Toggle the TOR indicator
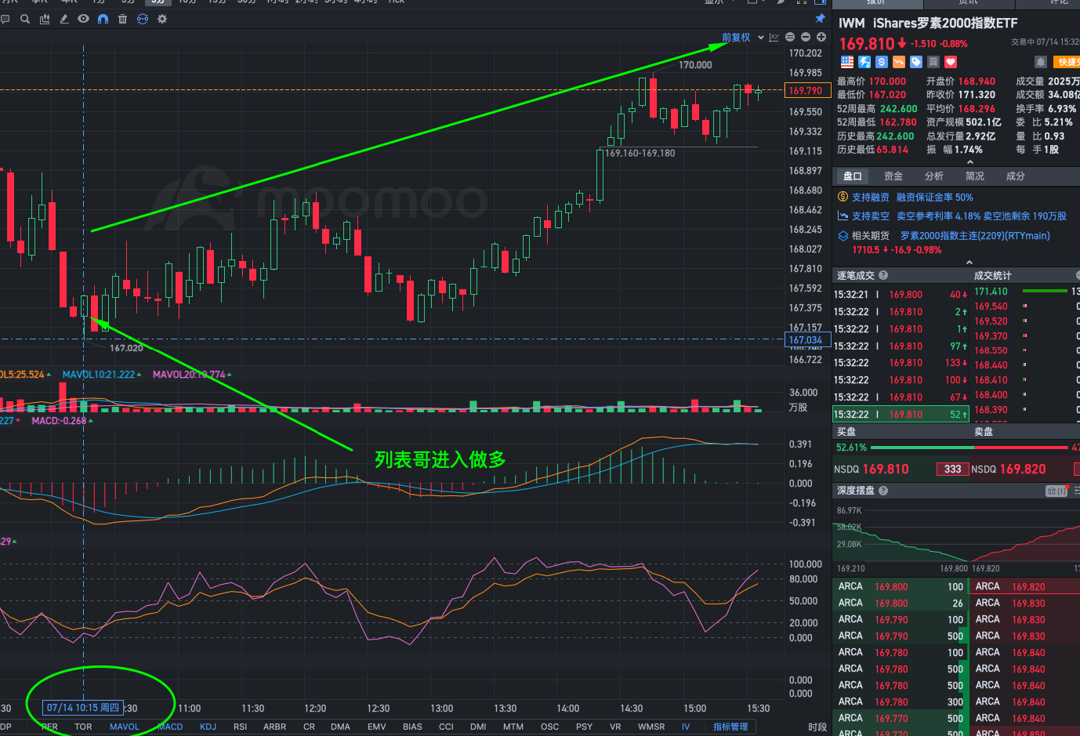The width and height of the screenshot is (1080, 736). [x=83, y=727]
